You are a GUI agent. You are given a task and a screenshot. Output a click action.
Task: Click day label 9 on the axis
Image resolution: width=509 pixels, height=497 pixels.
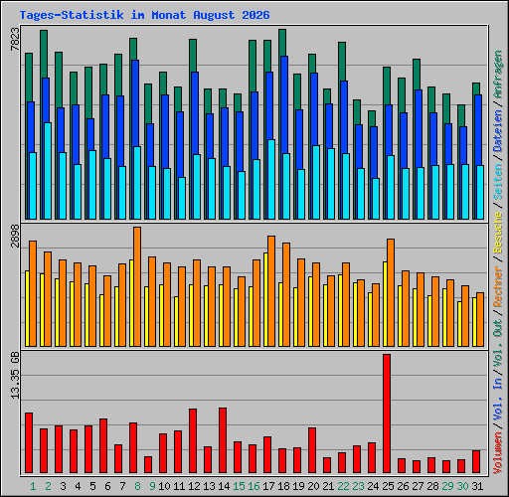(x=152, y=486)
